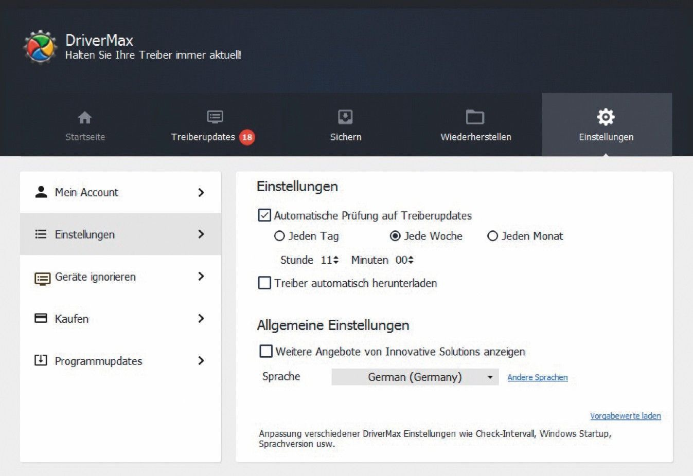Open the Sprache German (Germany) dropdown
Viewport: 693px width, 476px height.
[x=415, y=377]
